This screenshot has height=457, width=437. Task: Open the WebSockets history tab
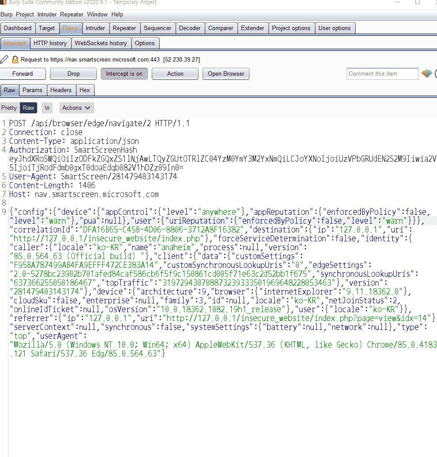coord(101,43)
